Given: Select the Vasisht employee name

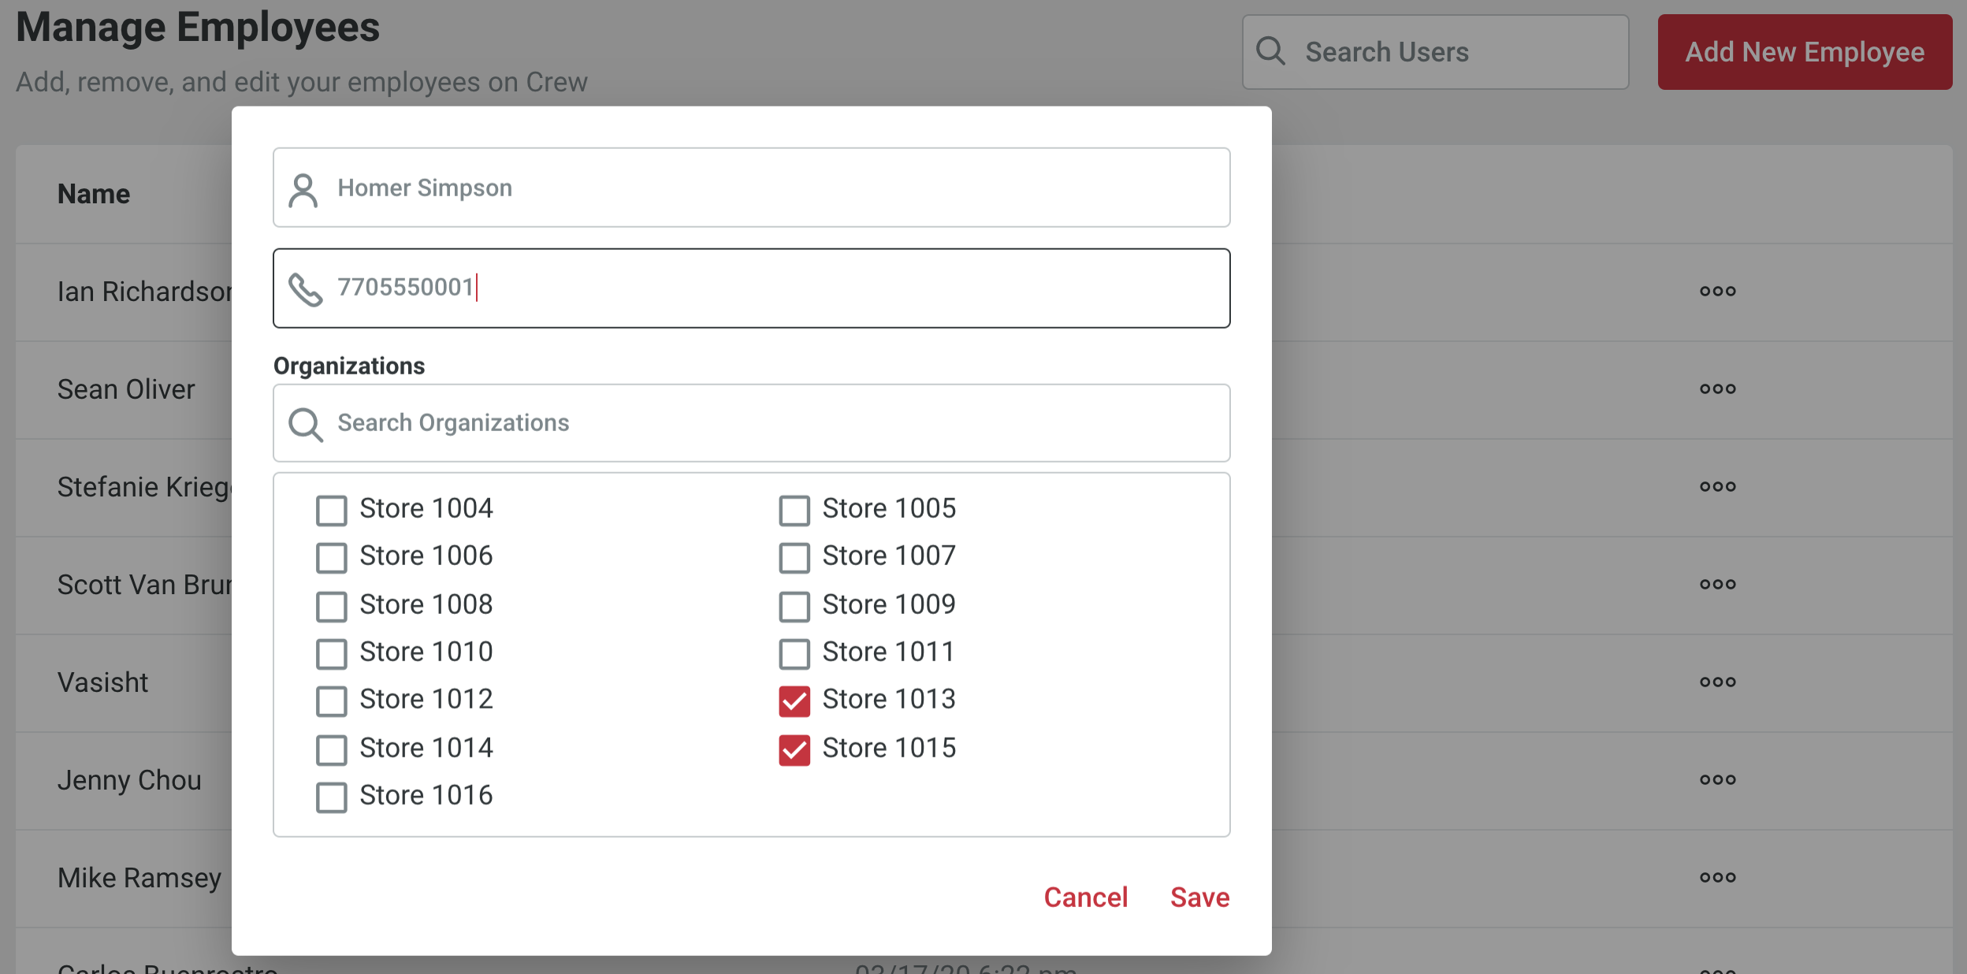Looking at the screenshot, I should (x=102, y=682).
